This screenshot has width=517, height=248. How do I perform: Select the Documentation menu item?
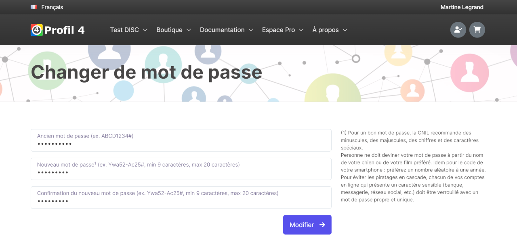(222, 30)
